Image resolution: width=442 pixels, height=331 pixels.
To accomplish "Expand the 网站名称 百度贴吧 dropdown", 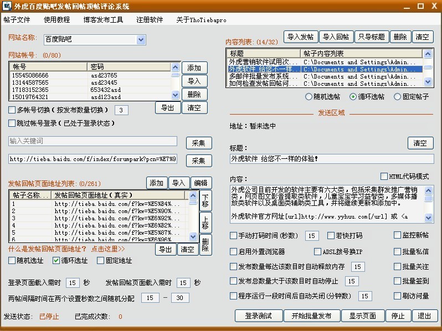I will tap(141, 40).
